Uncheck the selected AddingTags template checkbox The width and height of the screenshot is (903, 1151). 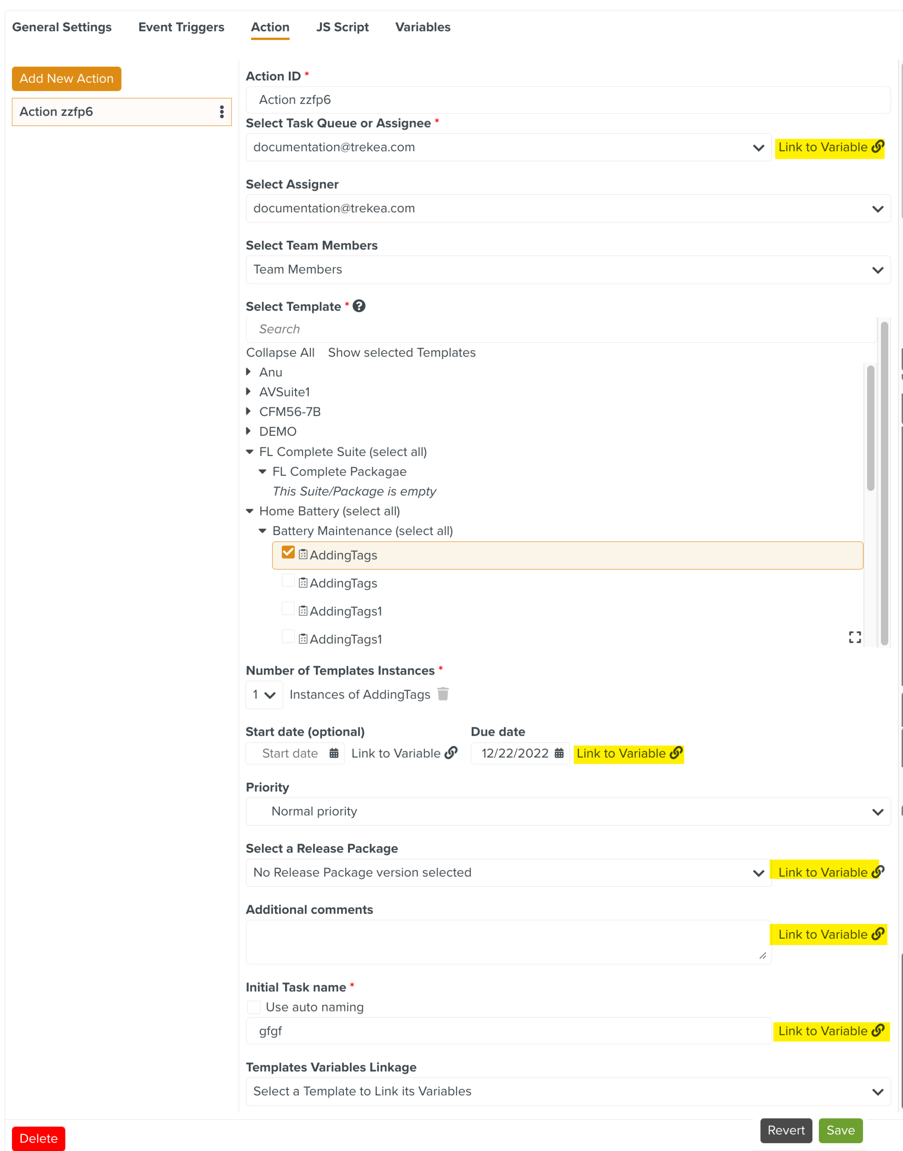pyautogui.click(x=288, y=552)
